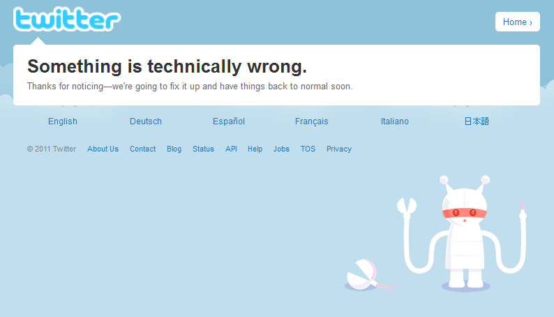
Task: Switch to Japanese language link
Action: pos(477,121)
